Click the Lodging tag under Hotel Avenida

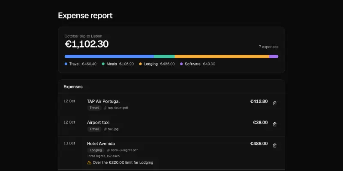point(96,150)
